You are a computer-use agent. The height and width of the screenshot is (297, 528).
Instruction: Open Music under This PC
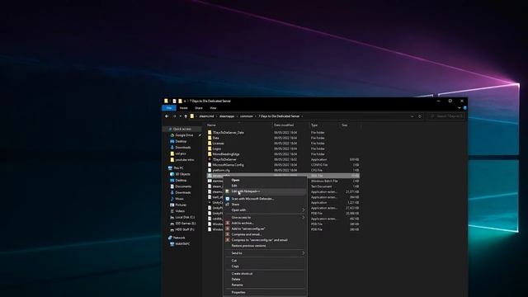click(x=180, y=199)
